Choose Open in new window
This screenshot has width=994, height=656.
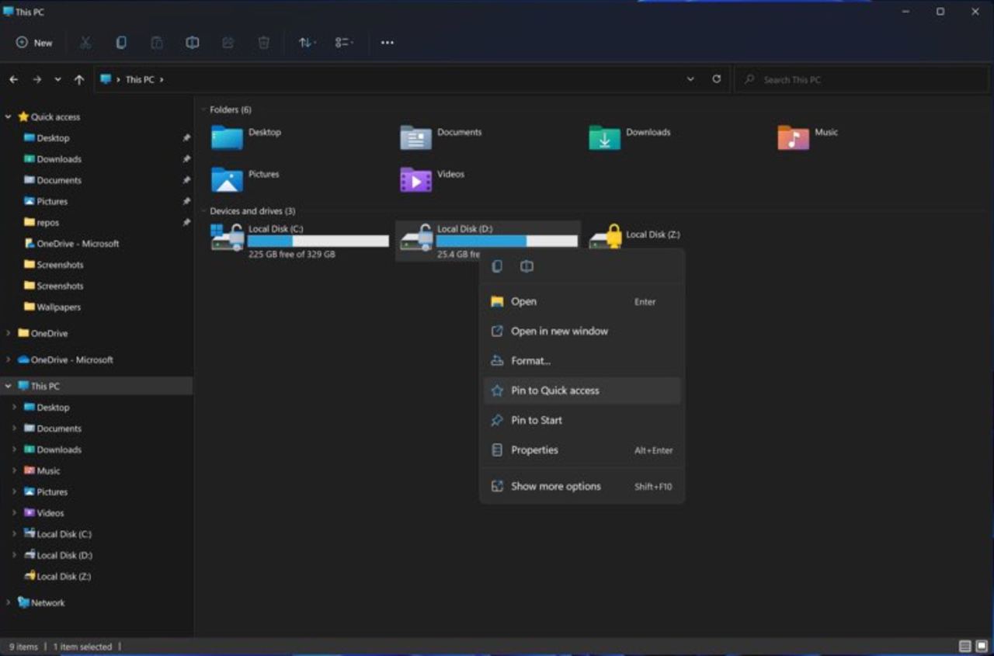(x=582, y=331)
